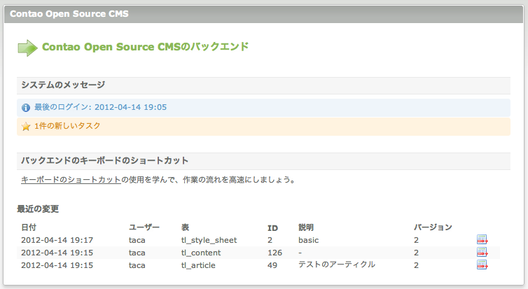Click the green arrow beside the backend heading
The image size is (528, 289).
27,48
